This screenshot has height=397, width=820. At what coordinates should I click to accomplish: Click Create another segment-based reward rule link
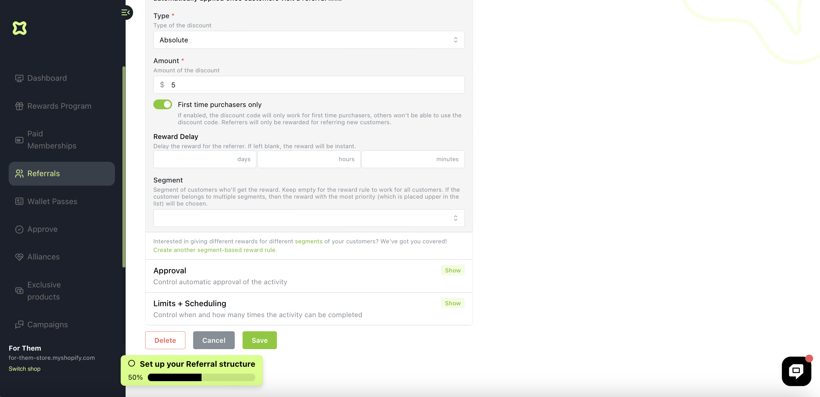(x=215, y=250)
